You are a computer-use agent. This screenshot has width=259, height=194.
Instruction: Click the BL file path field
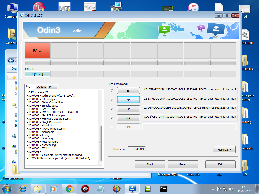coord(190,90)
